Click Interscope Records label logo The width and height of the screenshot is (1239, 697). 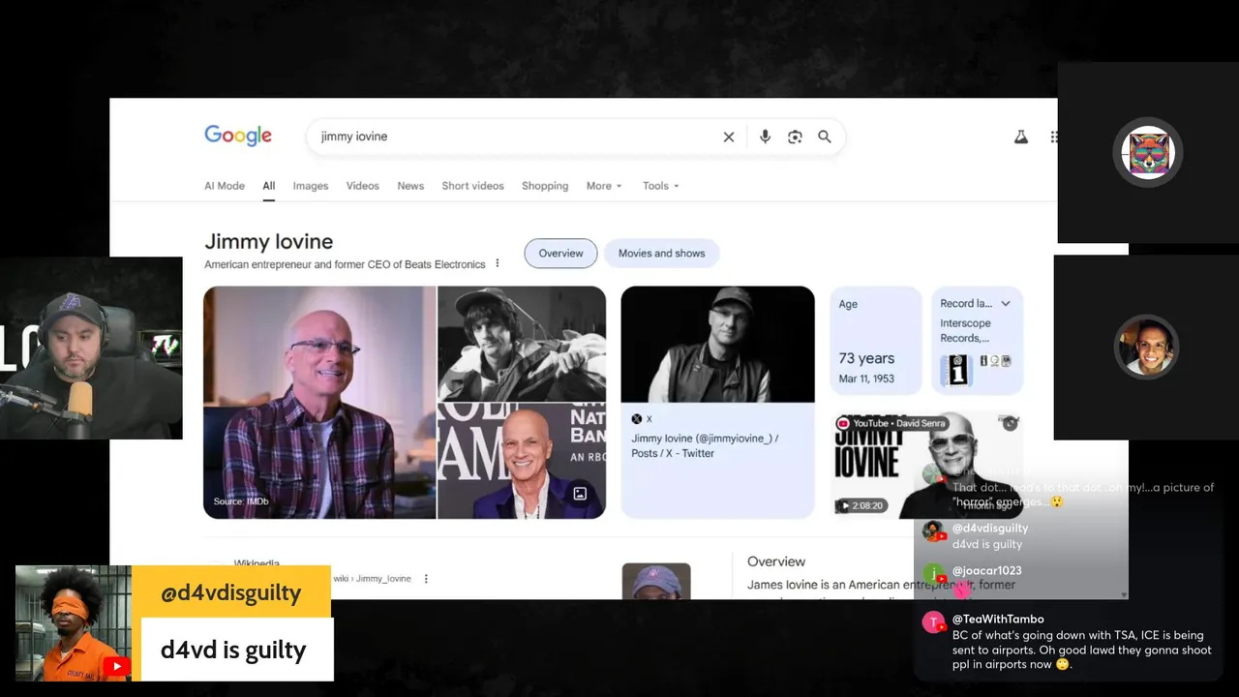coord(957,370)
